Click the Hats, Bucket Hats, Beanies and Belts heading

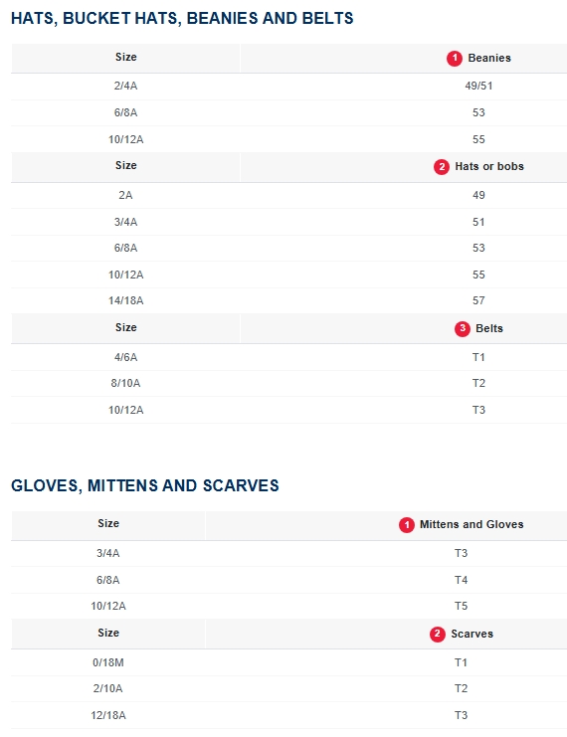click(182, 18)
